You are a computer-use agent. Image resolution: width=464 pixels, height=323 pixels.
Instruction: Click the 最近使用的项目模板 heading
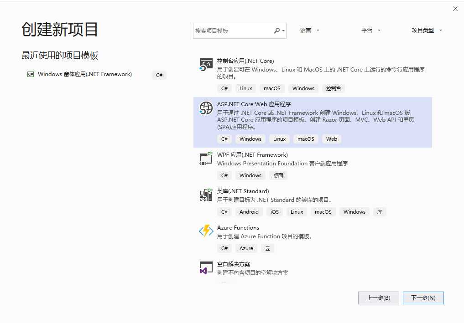coord(60,55)
